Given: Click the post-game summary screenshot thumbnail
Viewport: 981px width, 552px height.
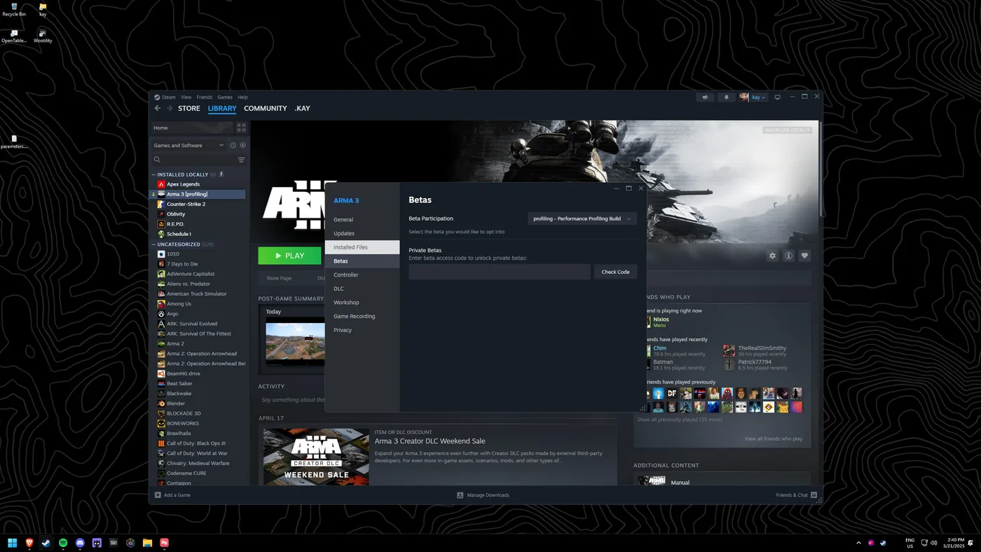Looking at the screenshot, I should click(295, 343).
